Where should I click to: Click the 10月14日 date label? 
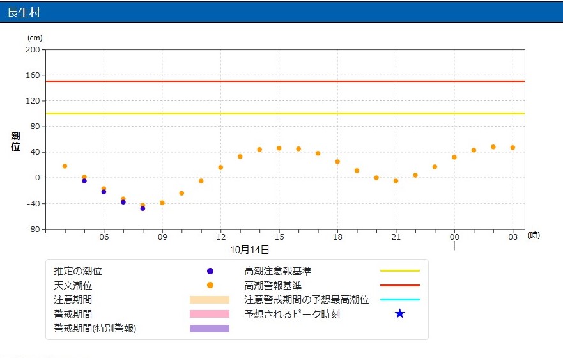click(x=250, y=250)
